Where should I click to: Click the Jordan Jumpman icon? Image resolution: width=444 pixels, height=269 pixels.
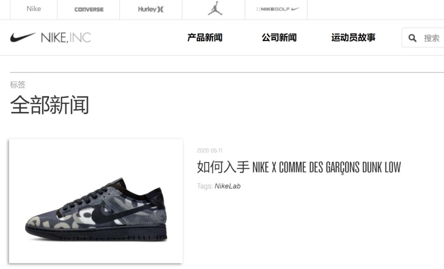215,9
